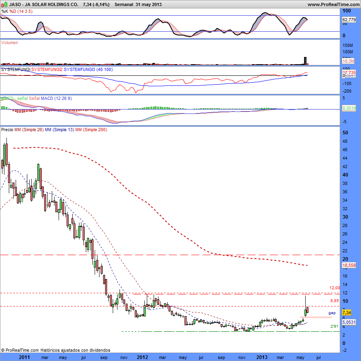Click the 2012 year marker on time axis
The height and width of the screenshot is (361, 361).
click(142, 357)
